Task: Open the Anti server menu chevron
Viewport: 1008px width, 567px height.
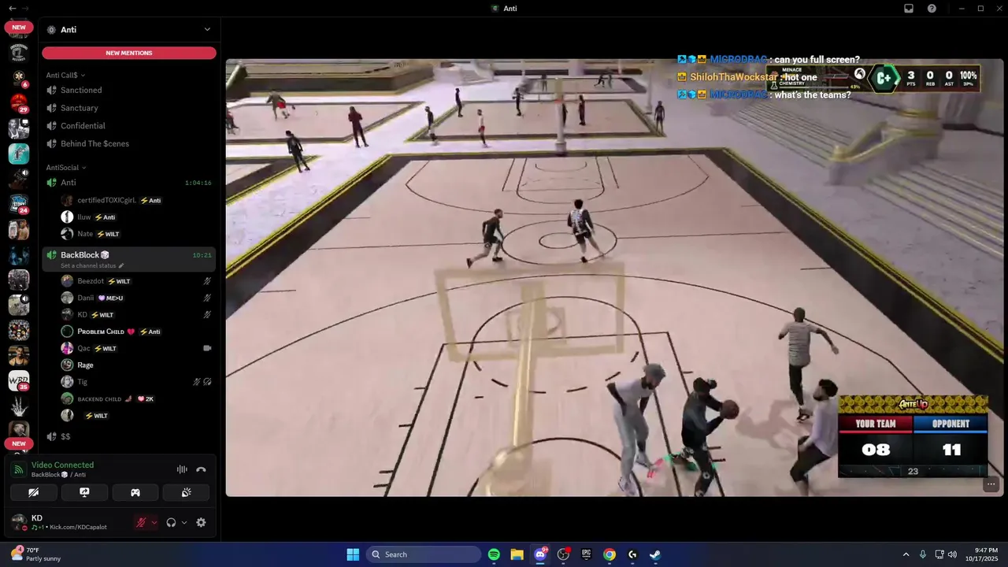Action: tap(207, 29)
